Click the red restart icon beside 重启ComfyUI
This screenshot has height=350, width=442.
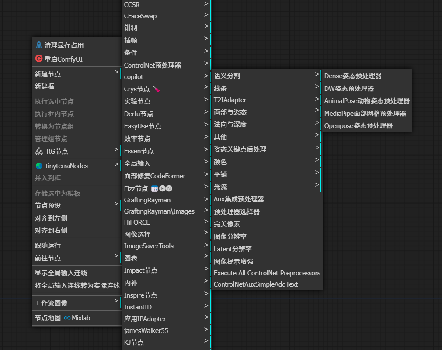coord(39,59)
